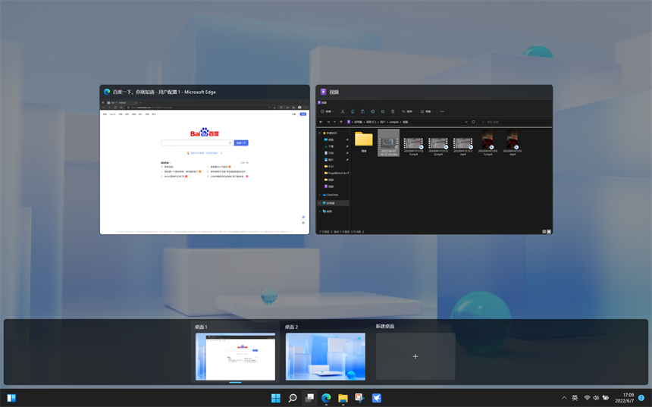Click the red app icon beside File Explorer
This screenshot has height=407, width=652.
(359, 398)
